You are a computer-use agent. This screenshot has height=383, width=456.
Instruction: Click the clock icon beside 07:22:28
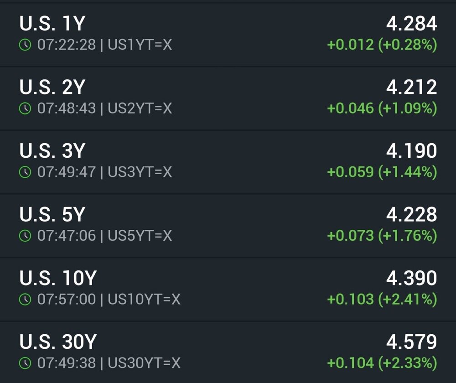pos(26,45)
